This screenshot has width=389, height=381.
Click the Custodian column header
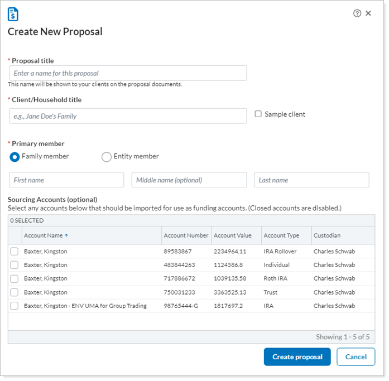pos(327,236)
